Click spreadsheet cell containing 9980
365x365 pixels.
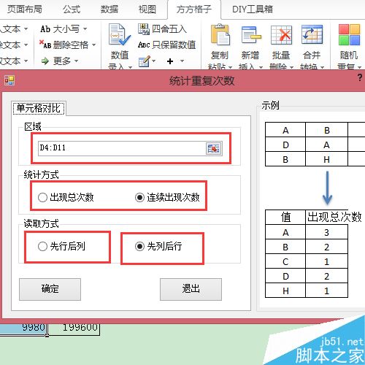23,328
